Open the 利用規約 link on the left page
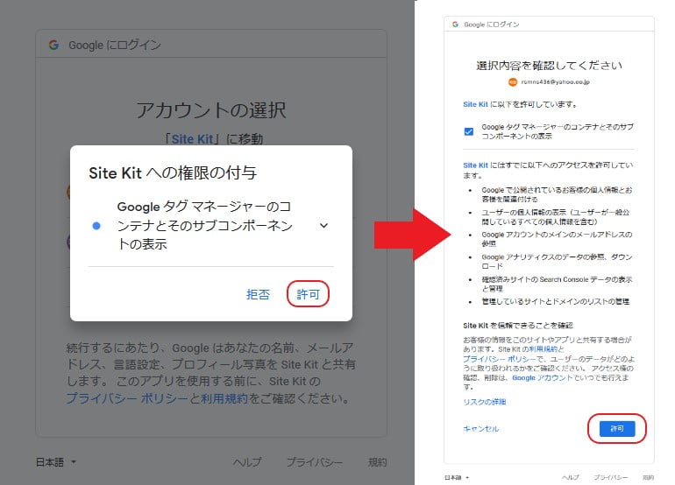 click(x=224, y=398)
